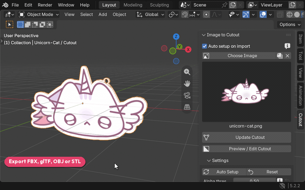Viewport: 305px width, 190px height.
Task: Toggle X-ray view
Action: tap(280, 15)
